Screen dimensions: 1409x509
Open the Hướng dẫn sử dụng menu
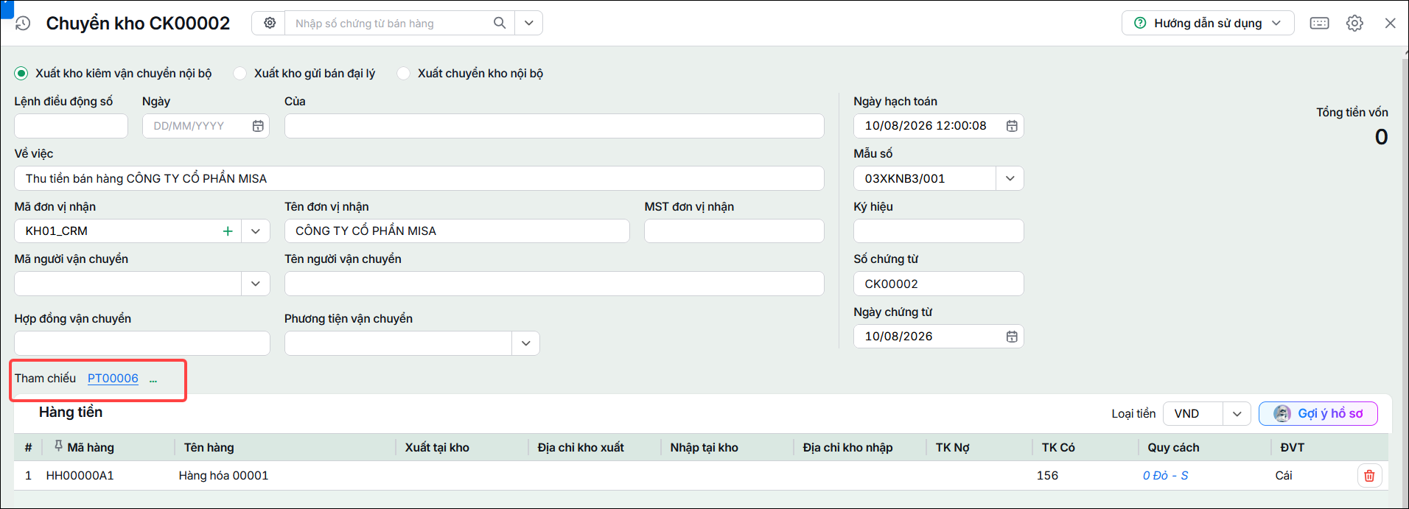pyautogui.click(x=1208, y=23)
